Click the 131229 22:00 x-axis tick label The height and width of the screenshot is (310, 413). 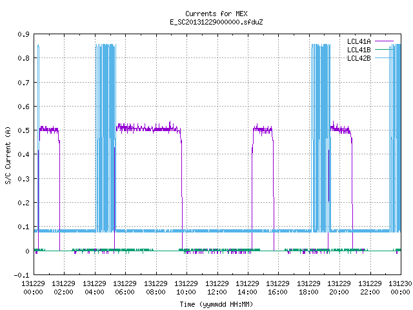[x=370, y=288]
